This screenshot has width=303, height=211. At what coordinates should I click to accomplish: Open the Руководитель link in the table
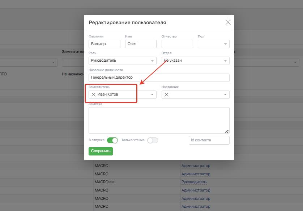tap(194, 182)
